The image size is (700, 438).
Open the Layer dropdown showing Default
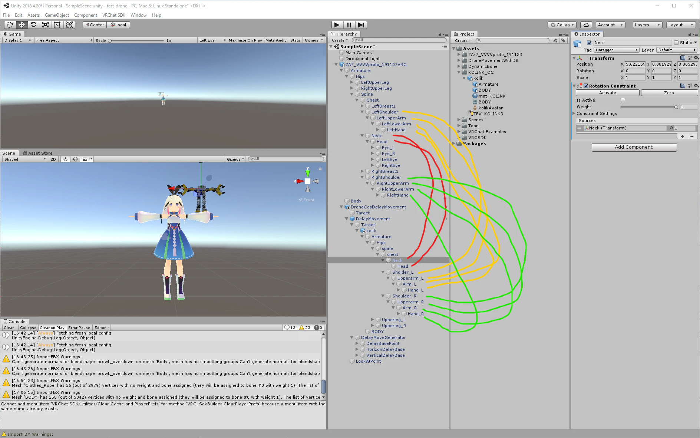pyautogui.click(x=677, y=50)
